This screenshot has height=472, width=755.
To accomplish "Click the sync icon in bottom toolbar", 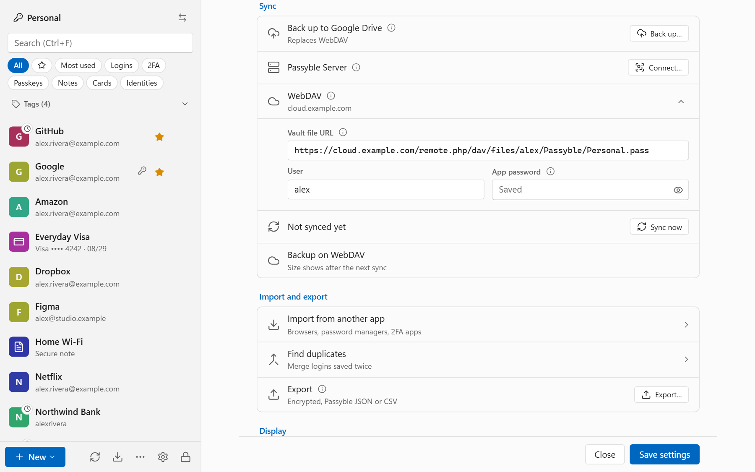I will click(x=95, y=457).
